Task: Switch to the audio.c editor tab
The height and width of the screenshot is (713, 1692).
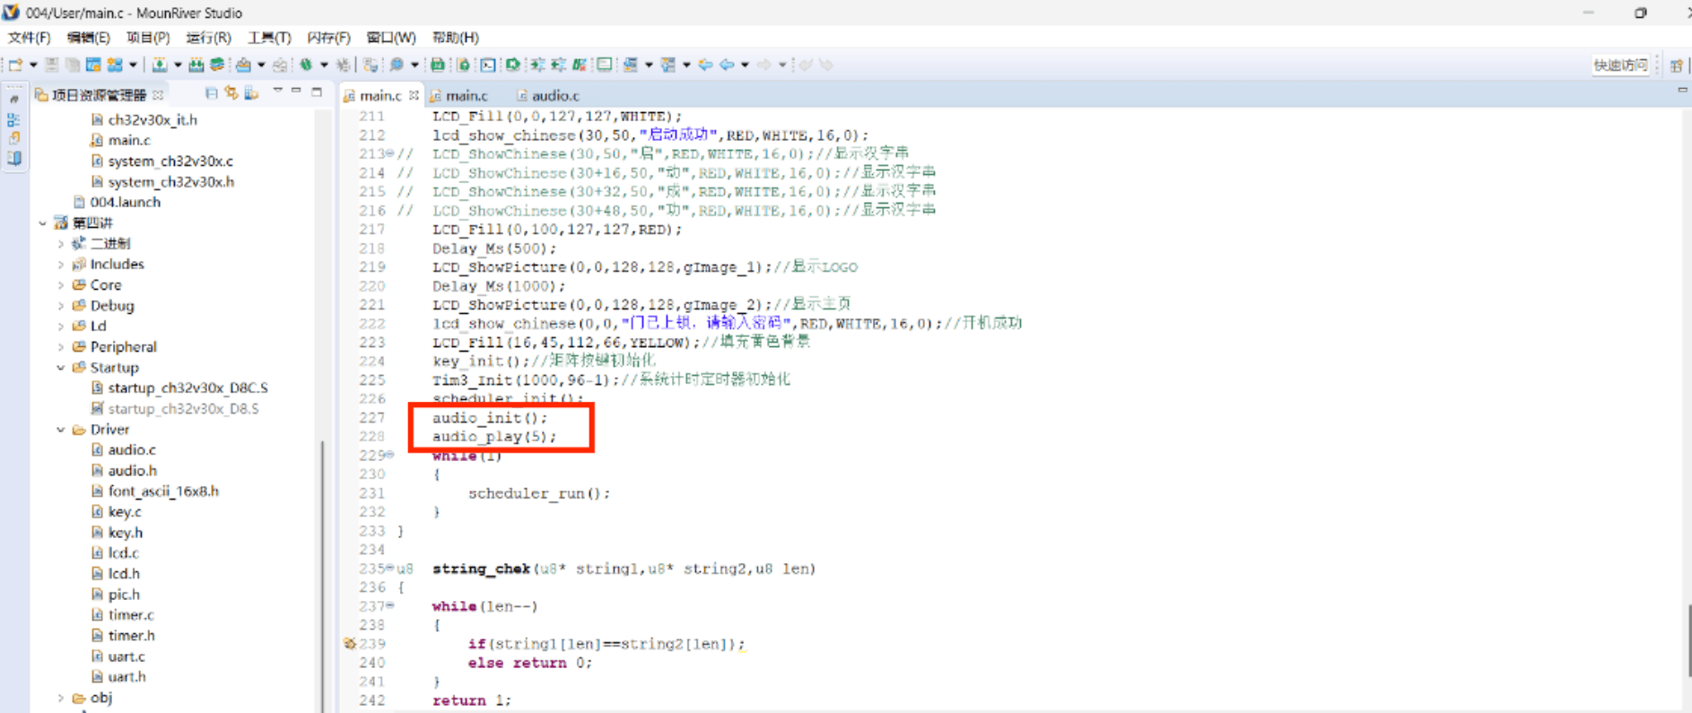Action: tap(554, 95)
